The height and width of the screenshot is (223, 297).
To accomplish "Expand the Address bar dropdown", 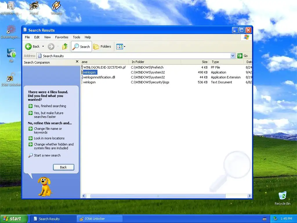I will pos(233,56).
